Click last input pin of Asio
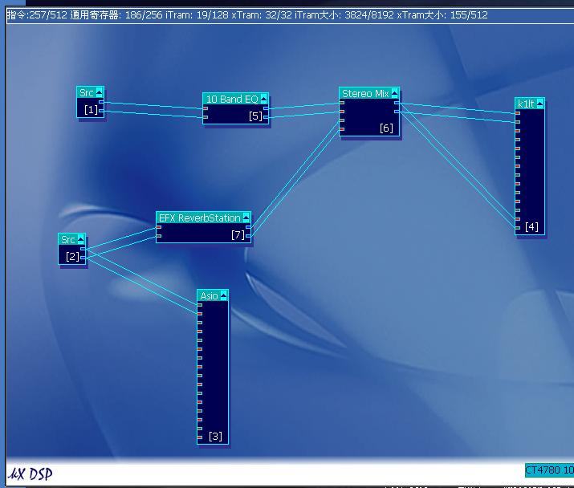The width and height of the screenshot is (574, 488). (x=200, y=437)
